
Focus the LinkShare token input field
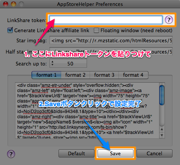[106, 20]
